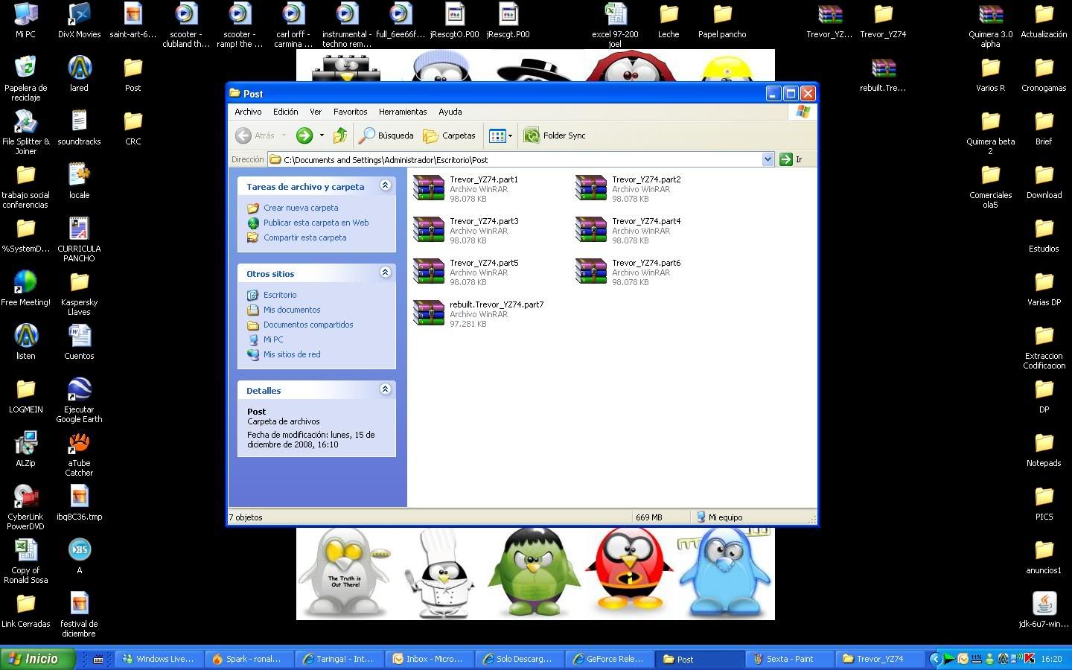Toggle the Carpetas folder pane
Screen dimensions: 1072x670
click(x=449, y=135)
